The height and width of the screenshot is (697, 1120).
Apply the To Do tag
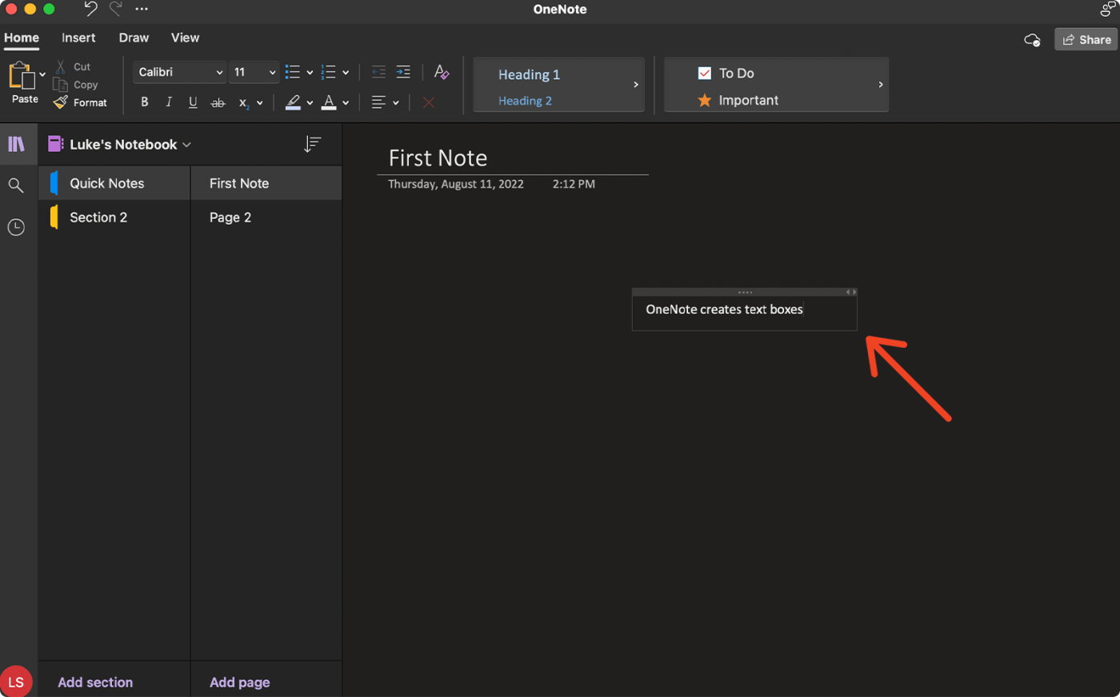[x=726, y=73]
